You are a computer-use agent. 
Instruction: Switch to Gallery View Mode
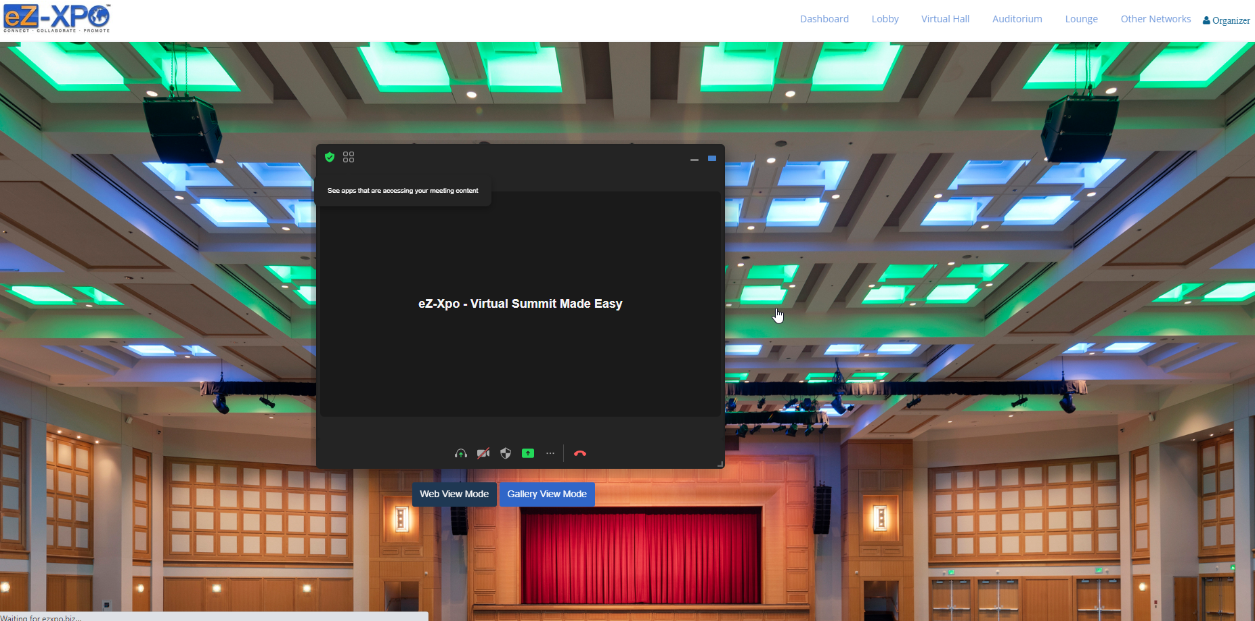547,494
